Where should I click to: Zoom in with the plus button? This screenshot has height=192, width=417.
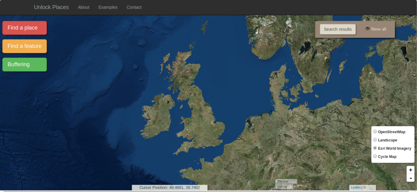tap(410, 170)
